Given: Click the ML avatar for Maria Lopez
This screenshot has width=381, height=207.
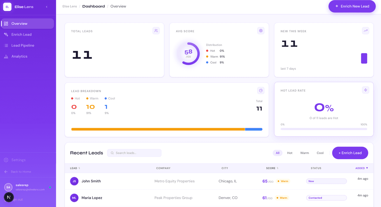Looking at the screenshot, I should pos(74,198).
